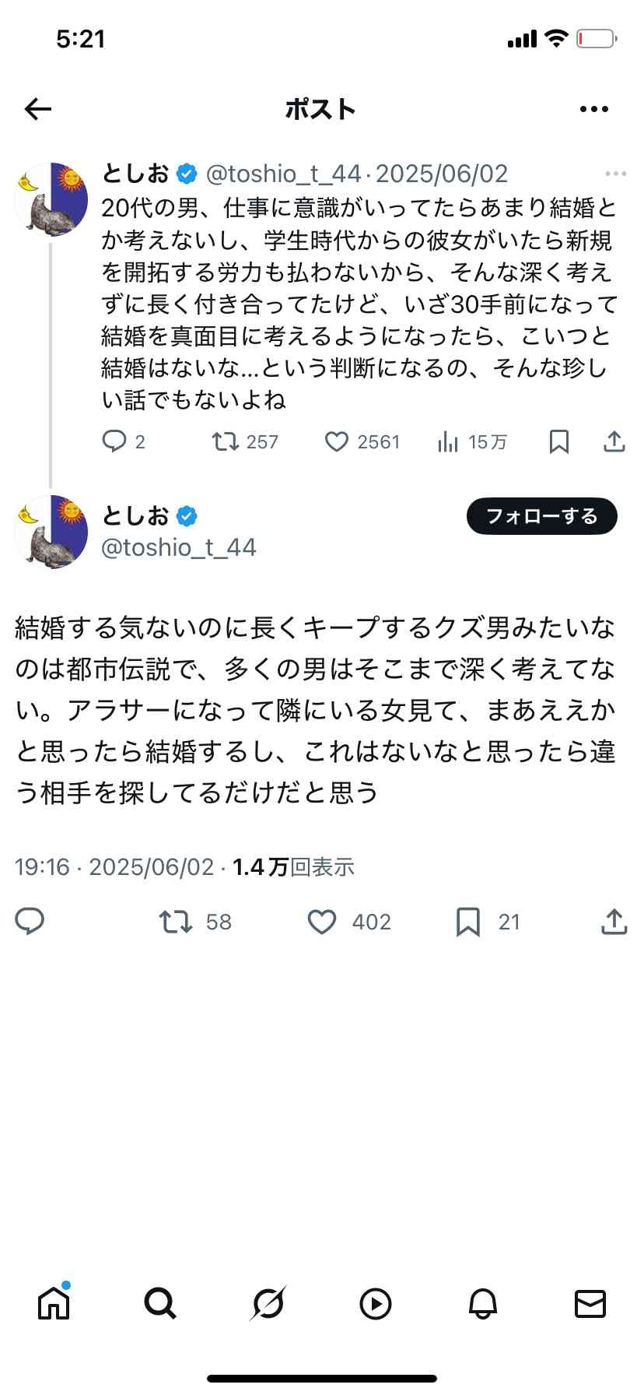Tap the back arrow in header

(37, 110)
